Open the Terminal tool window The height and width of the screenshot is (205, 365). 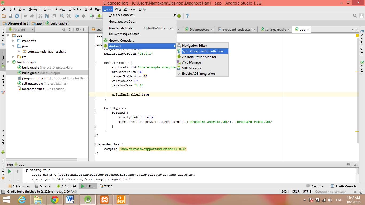[x=42, y=186]
